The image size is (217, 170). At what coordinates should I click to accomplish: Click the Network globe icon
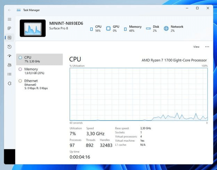pos(166,29)
